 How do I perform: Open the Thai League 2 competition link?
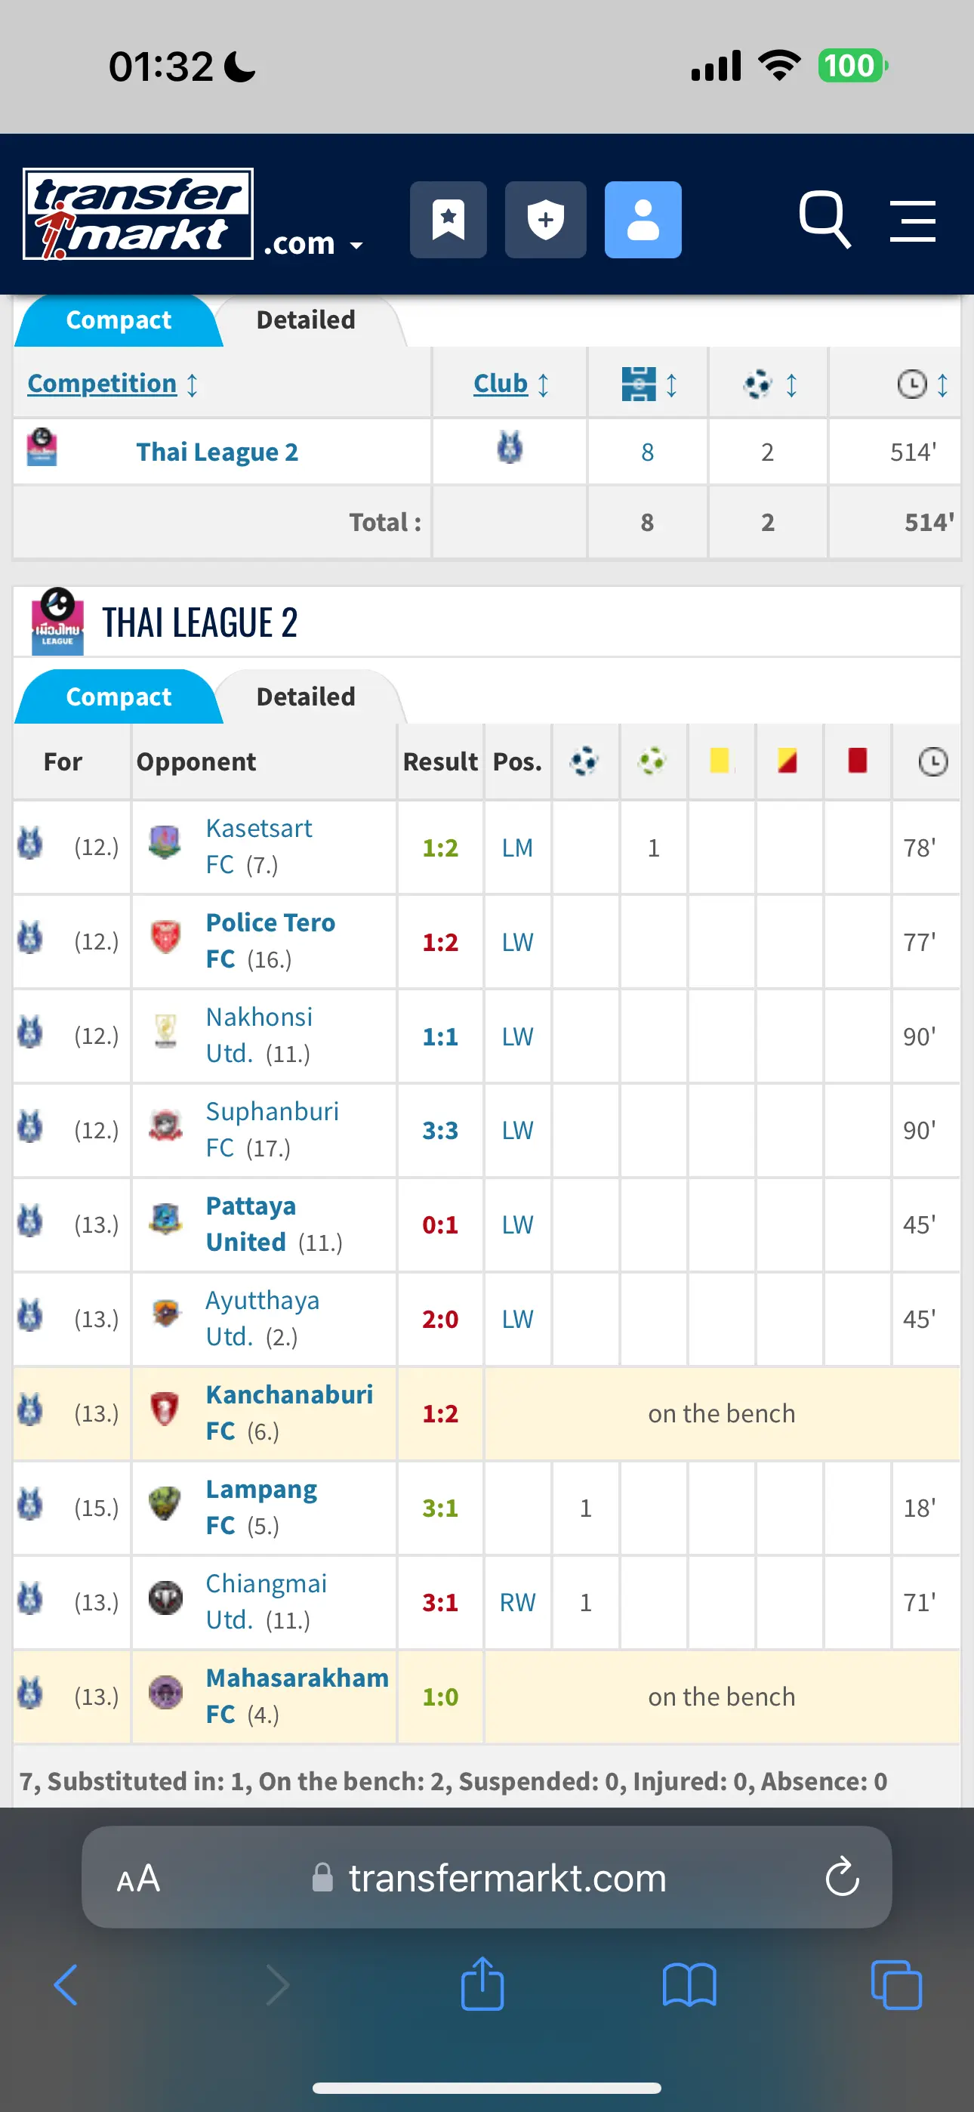(217, 452)
